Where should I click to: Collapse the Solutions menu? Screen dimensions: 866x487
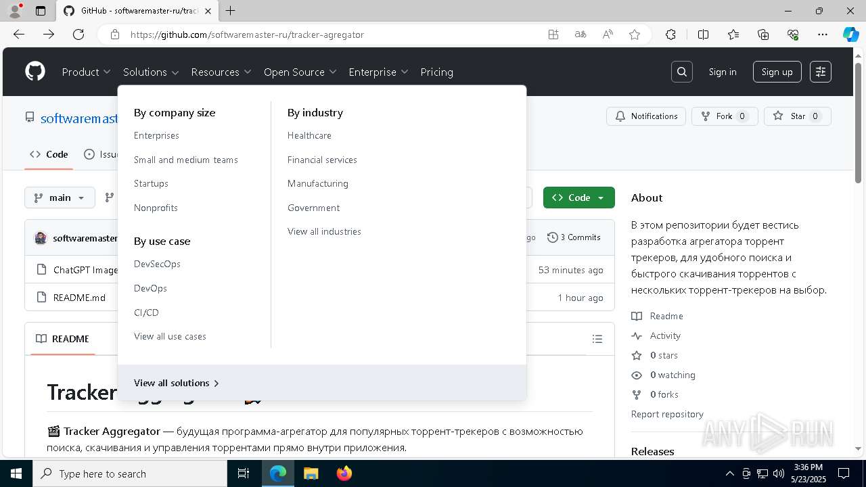[x=151, y=72]
